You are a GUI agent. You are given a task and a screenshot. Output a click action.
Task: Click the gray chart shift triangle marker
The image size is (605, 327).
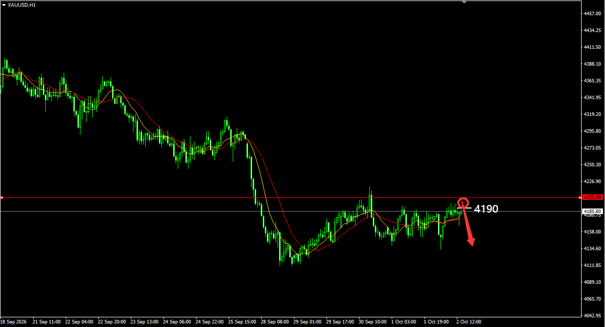[464, 2]
